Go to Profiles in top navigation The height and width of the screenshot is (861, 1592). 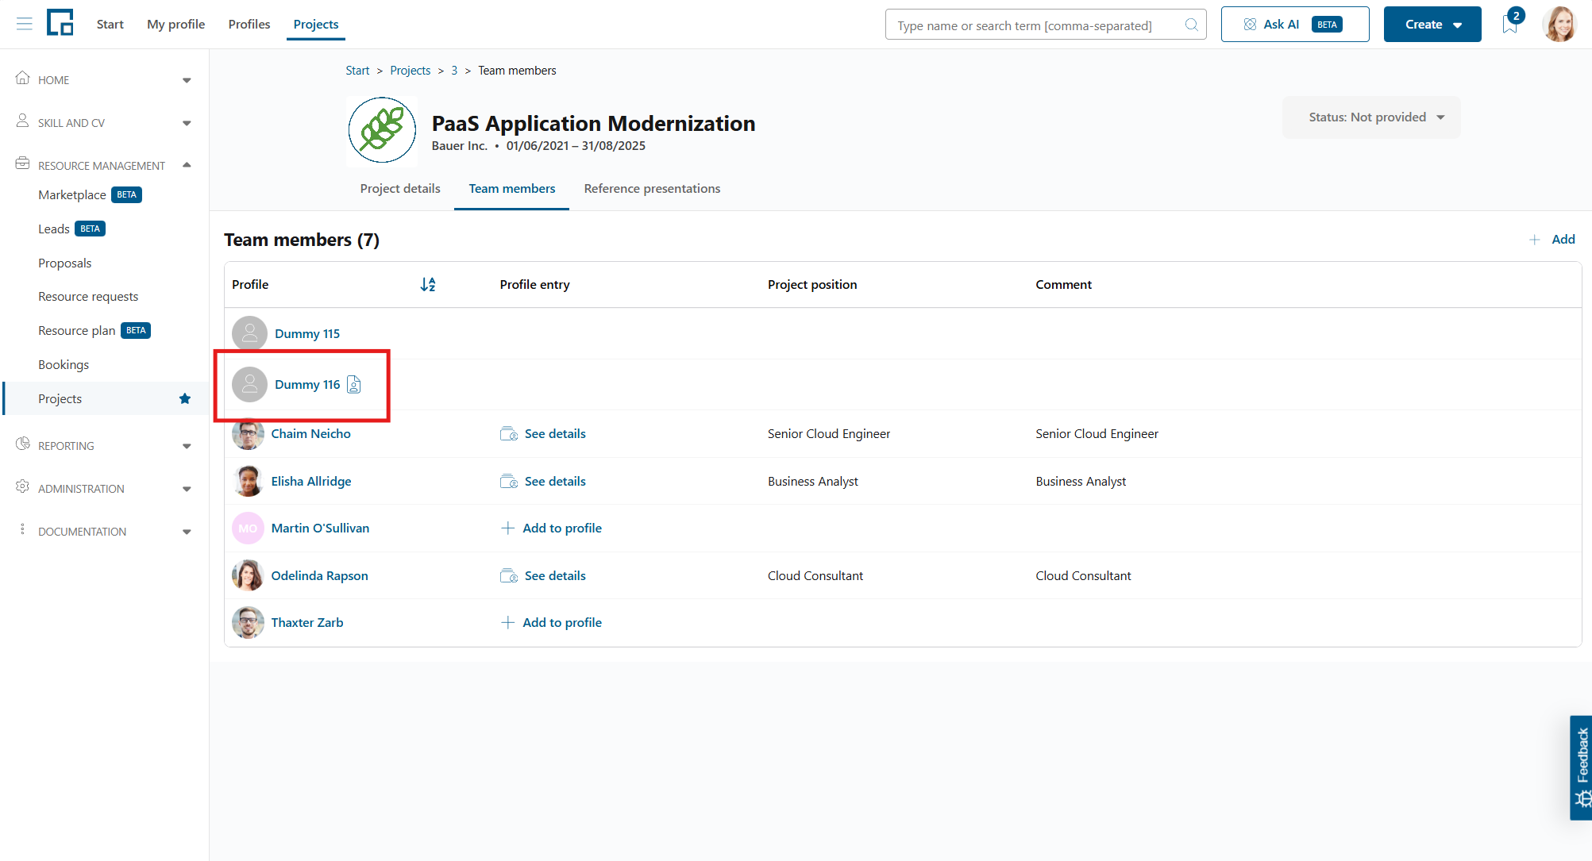pos(249,25)
